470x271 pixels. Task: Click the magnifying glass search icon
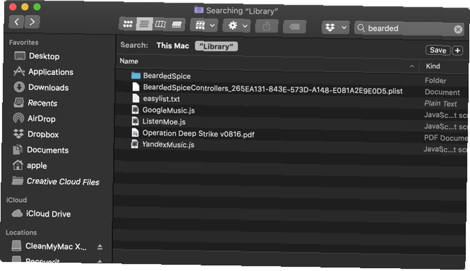coord(361,28)
